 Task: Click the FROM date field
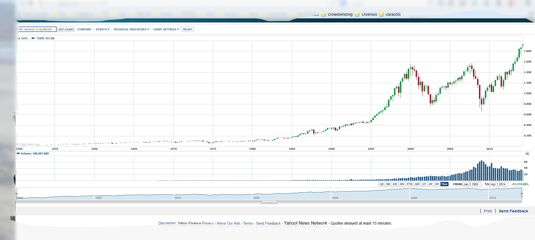(x=472, y=184)
